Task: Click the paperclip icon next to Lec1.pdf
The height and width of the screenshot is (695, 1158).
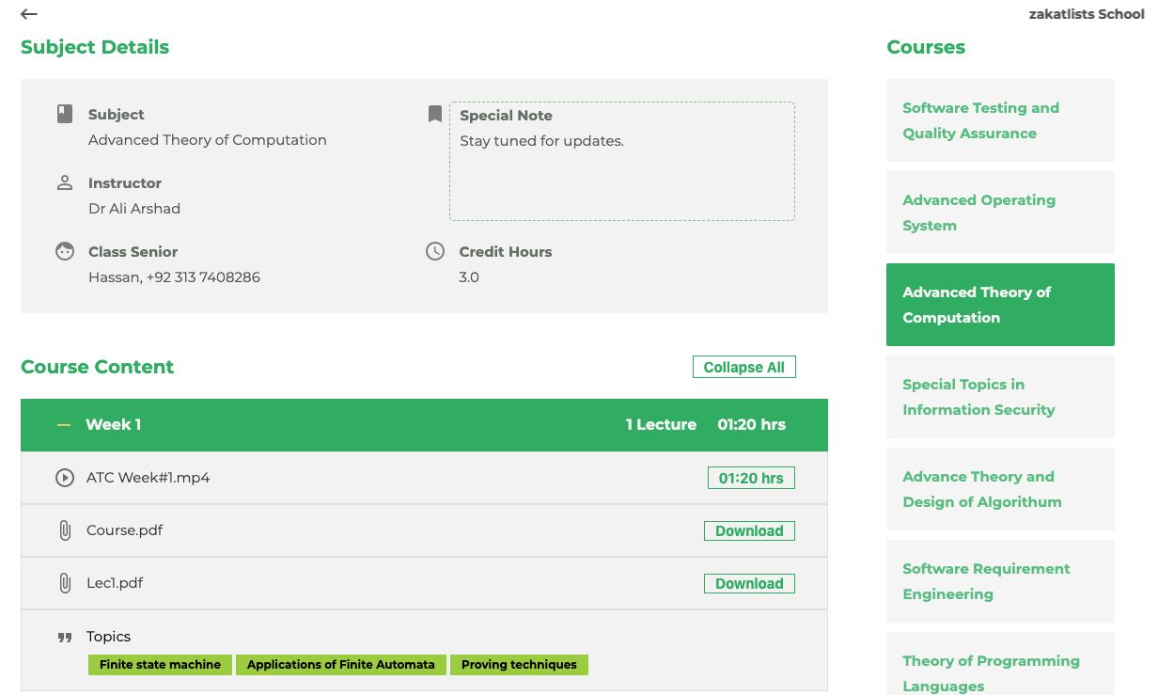Action: point(64,583)
